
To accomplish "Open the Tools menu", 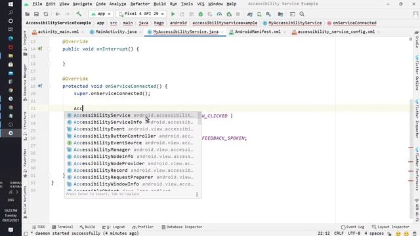I will coord(186,4).
